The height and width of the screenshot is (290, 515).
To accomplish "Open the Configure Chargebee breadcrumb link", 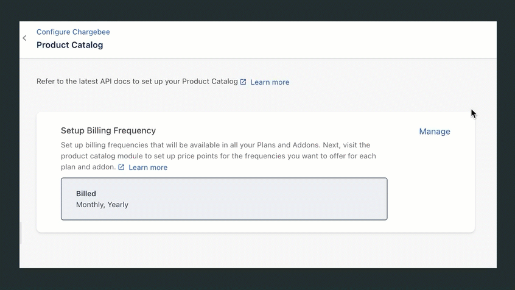I will [x=73, y=32].
